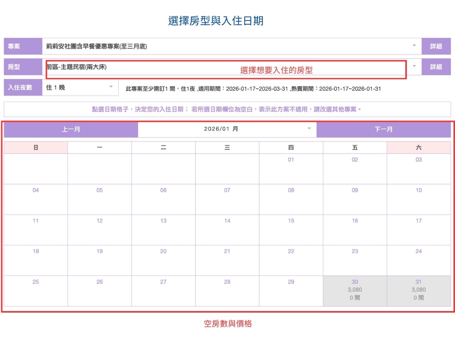Viewport: 455px width, 341px height.
Task: Click the January 25 Sunday cell
Action: click(x=35, y=290)
